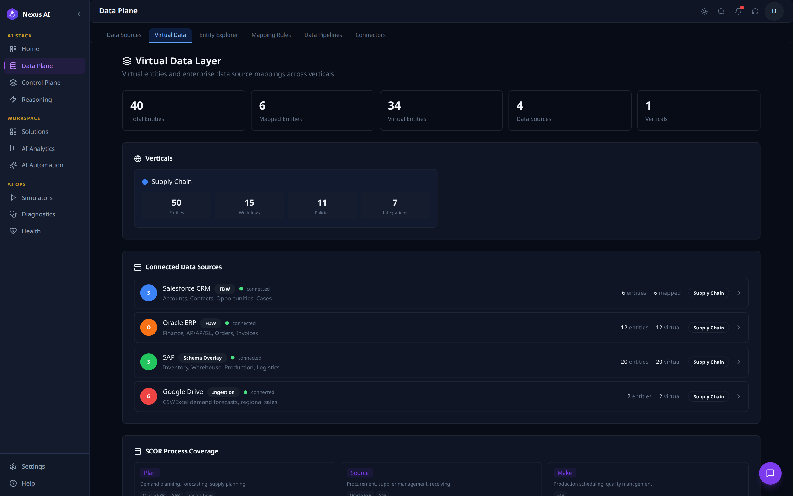The height and width of the screenshot is (496, 793).
Task: Open Diagnostics in the sidebar
Action: click(x=45, y=214)
